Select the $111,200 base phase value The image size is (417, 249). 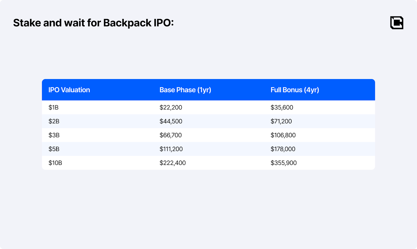pos(171,149)
